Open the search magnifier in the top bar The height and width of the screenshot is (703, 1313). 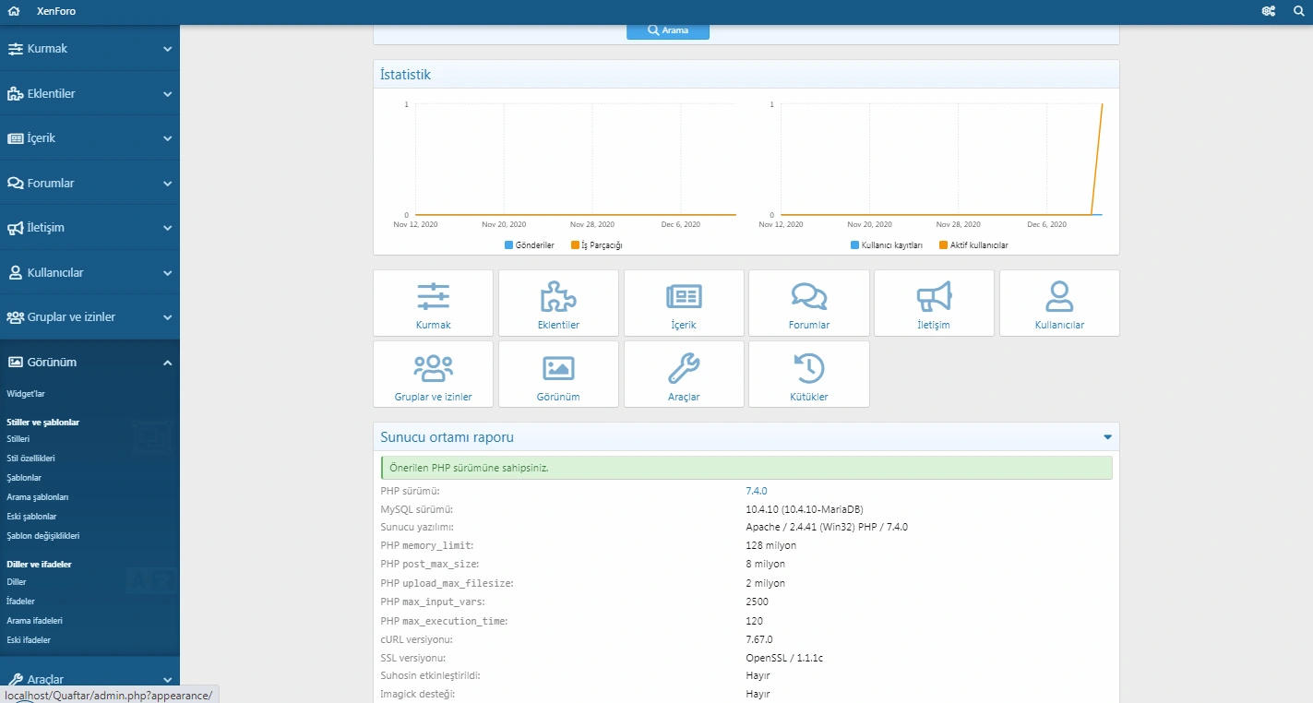click(1299, 11)
